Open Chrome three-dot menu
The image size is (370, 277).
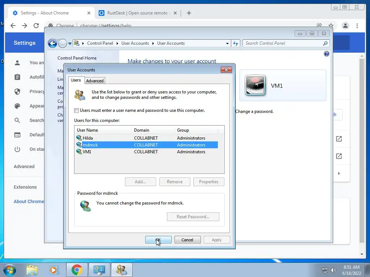357,26
